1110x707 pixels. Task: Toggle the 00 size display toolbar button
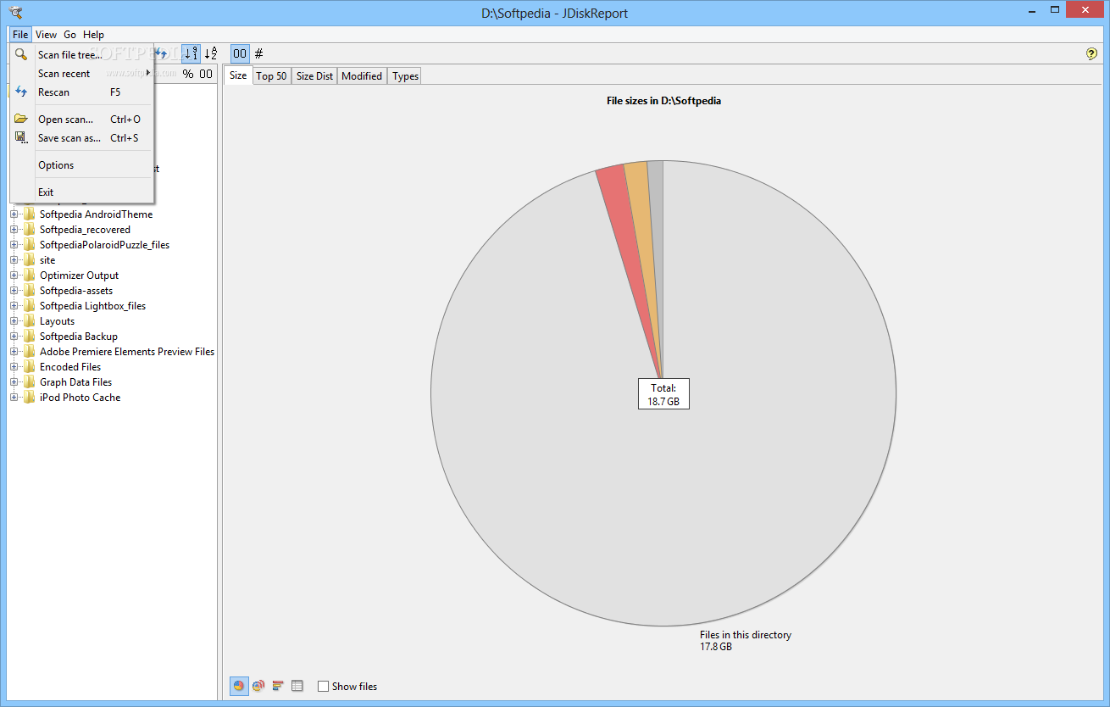click(x=240, y=53)
